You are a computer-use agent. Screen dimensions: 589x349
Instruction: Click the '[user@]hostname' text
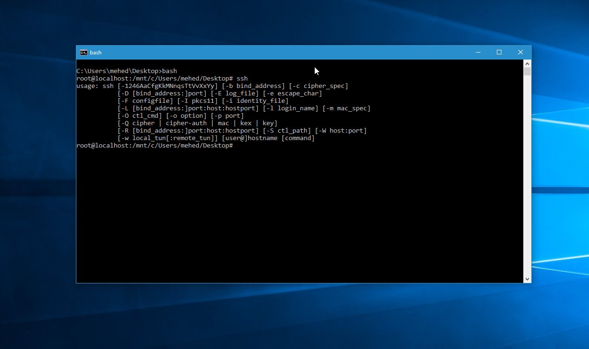click(250, 138)
